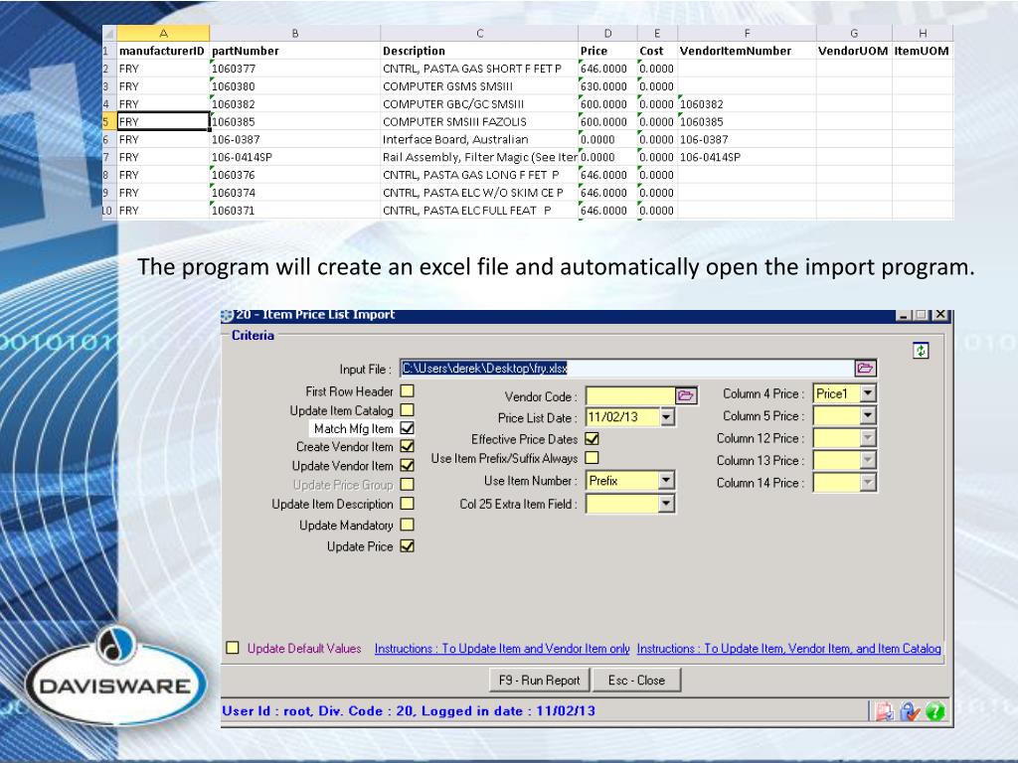This screenshot has height=763, width=1018.
Task: Click the Esc - Close button
Action: (636, 680)
